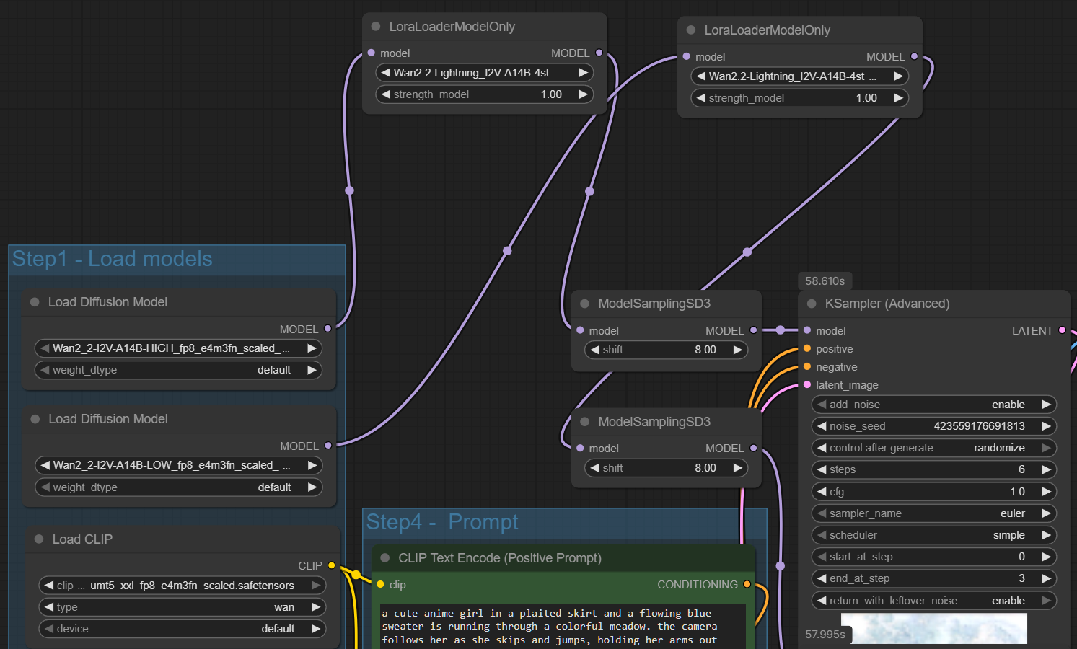Collapse the Load CLIP node using its title dot

point(39,539)
